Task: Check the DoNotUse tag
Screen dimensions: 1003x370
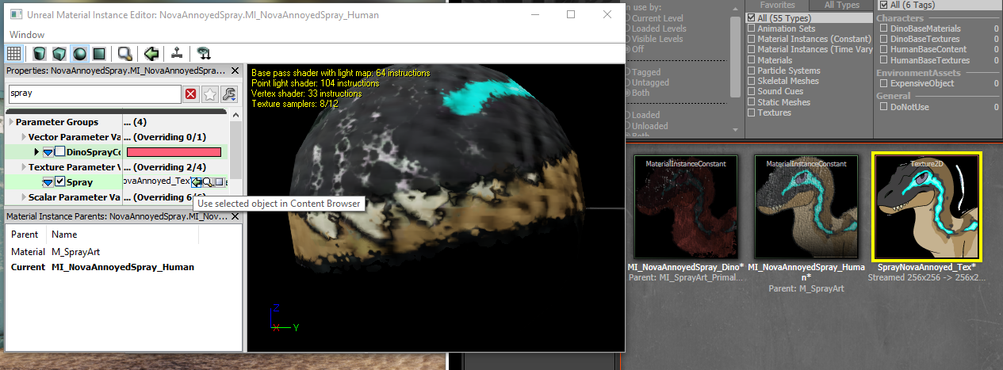Action: [x=883, y=106]
